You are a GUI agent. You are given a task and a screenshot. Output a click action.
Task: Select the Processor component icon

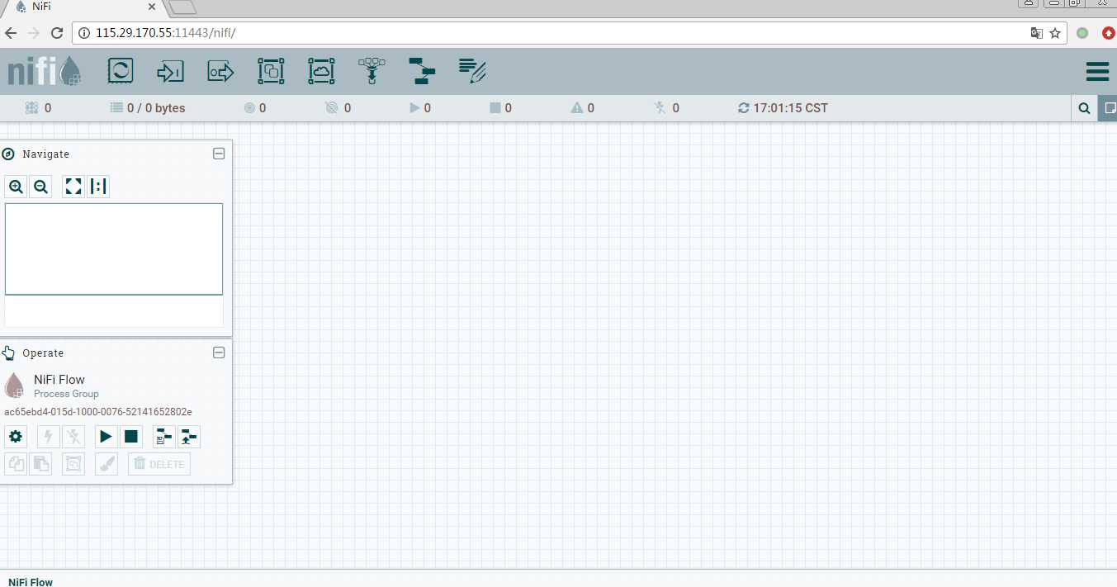click(x=121, y=71)
